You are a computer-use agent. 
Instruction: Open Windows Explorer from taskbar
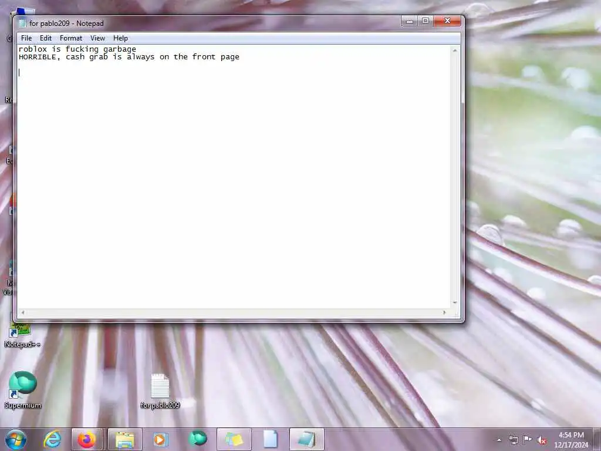tap(125, 439)
